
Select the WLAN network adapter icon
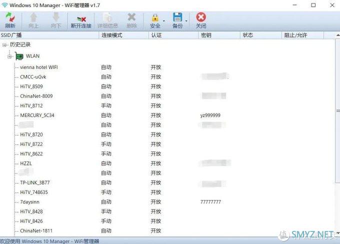tap(19, 56)
